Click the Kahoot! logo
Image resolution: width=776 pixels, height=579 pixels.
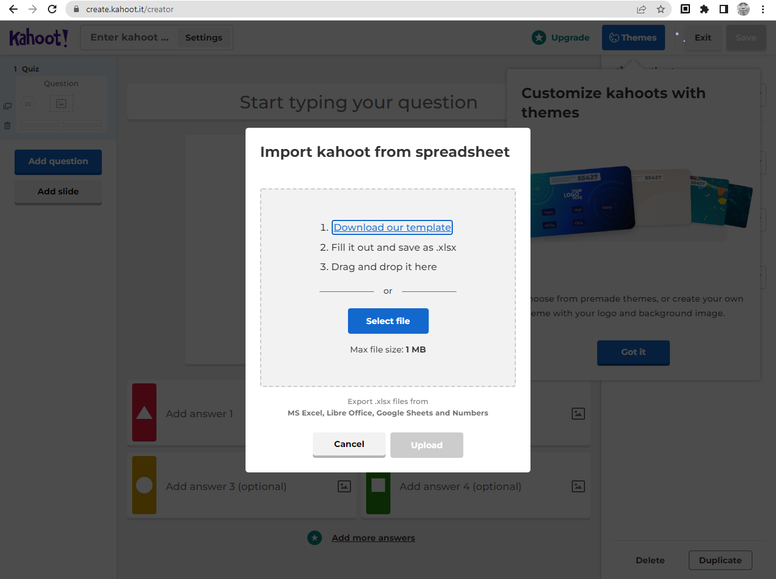38,38
